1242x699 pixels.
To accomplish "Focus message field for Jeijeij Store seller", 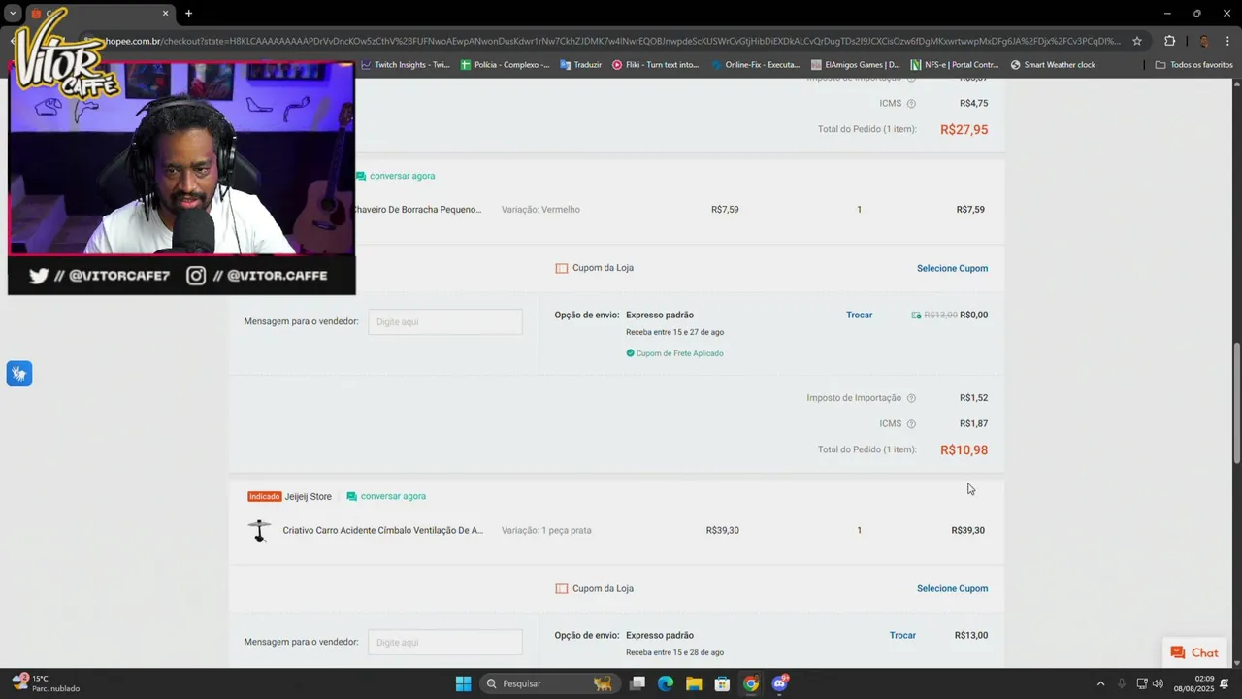I will [x=445, y=642].
